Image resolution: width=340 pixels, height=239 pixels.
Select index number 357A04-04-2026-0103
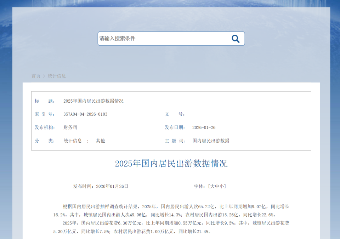pyautogui.click(x=85, y=114)
